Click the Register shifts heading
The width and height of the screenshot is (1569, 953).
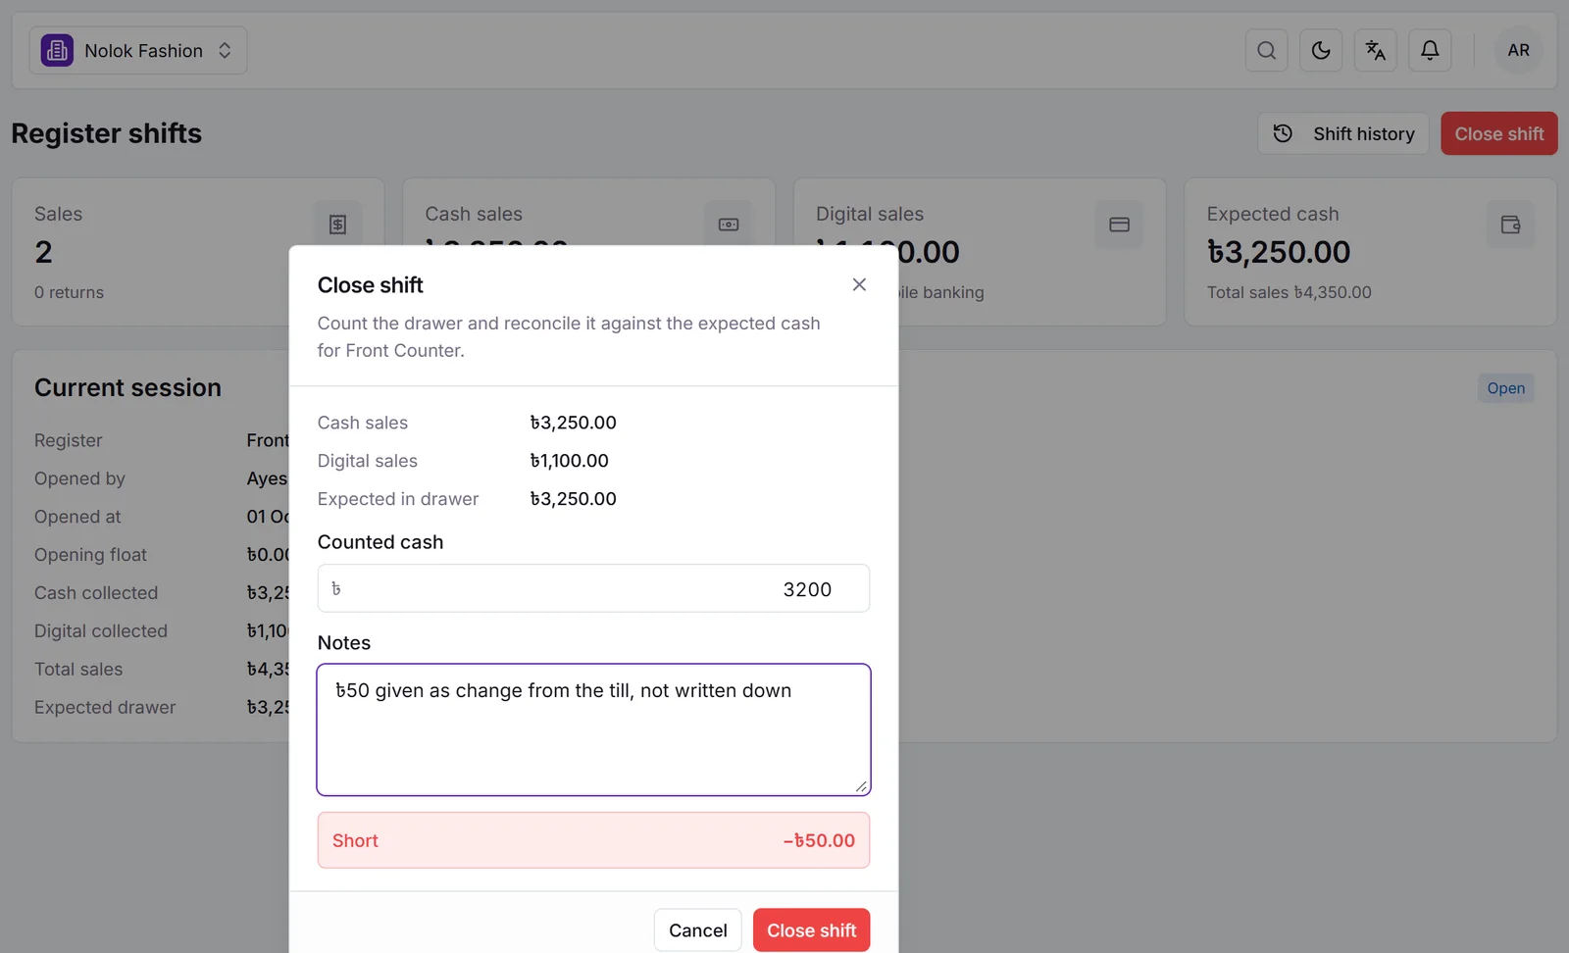coord(106,133)
